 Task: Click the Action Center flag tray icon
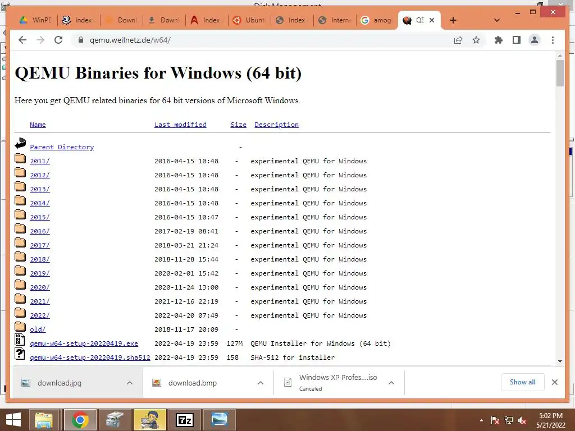pos(495,420)
